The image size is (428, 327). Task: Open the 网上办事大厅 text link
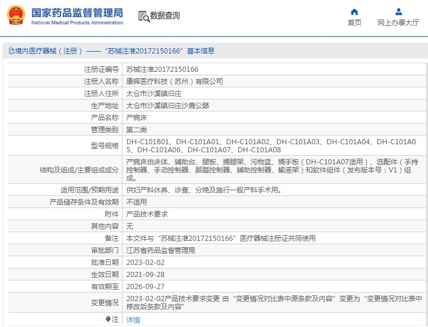(398, 23)
